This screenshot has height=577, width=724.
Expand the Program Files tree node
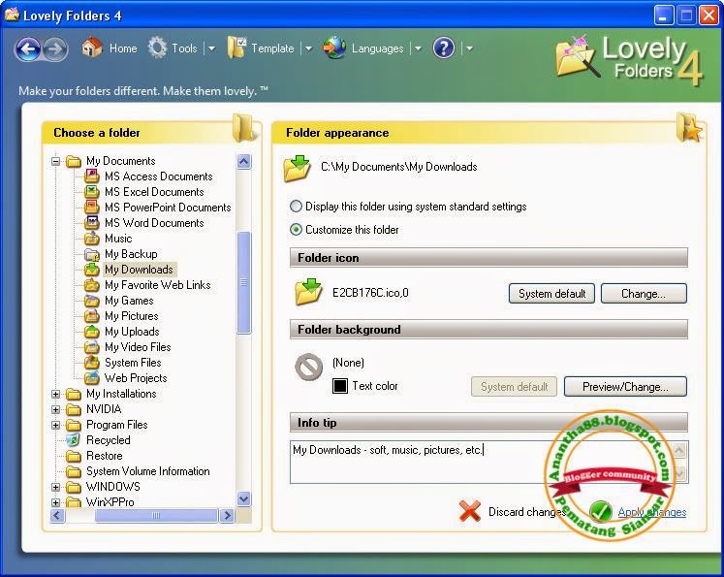point(56,425)
